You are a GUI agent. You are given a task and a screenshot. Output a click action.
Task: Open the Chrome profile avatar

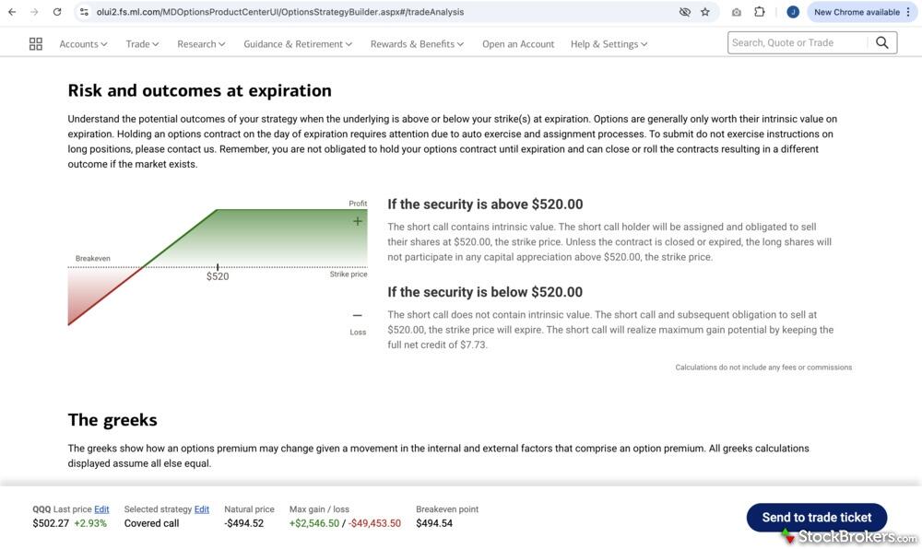click(x=792, y=12)
